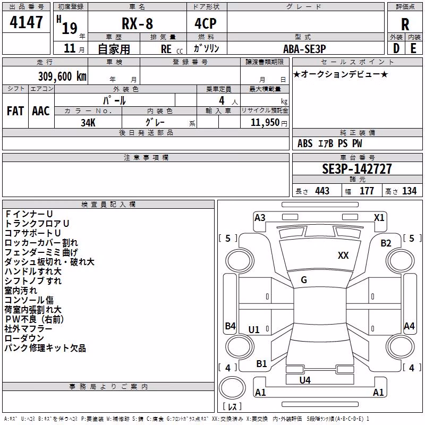Click damage mark B4 on diagram

[x=231, y=326]
